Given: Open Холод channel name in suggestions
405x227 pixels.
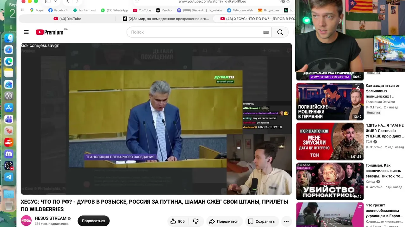Looking at the screenshot, I should pos(371,182).
